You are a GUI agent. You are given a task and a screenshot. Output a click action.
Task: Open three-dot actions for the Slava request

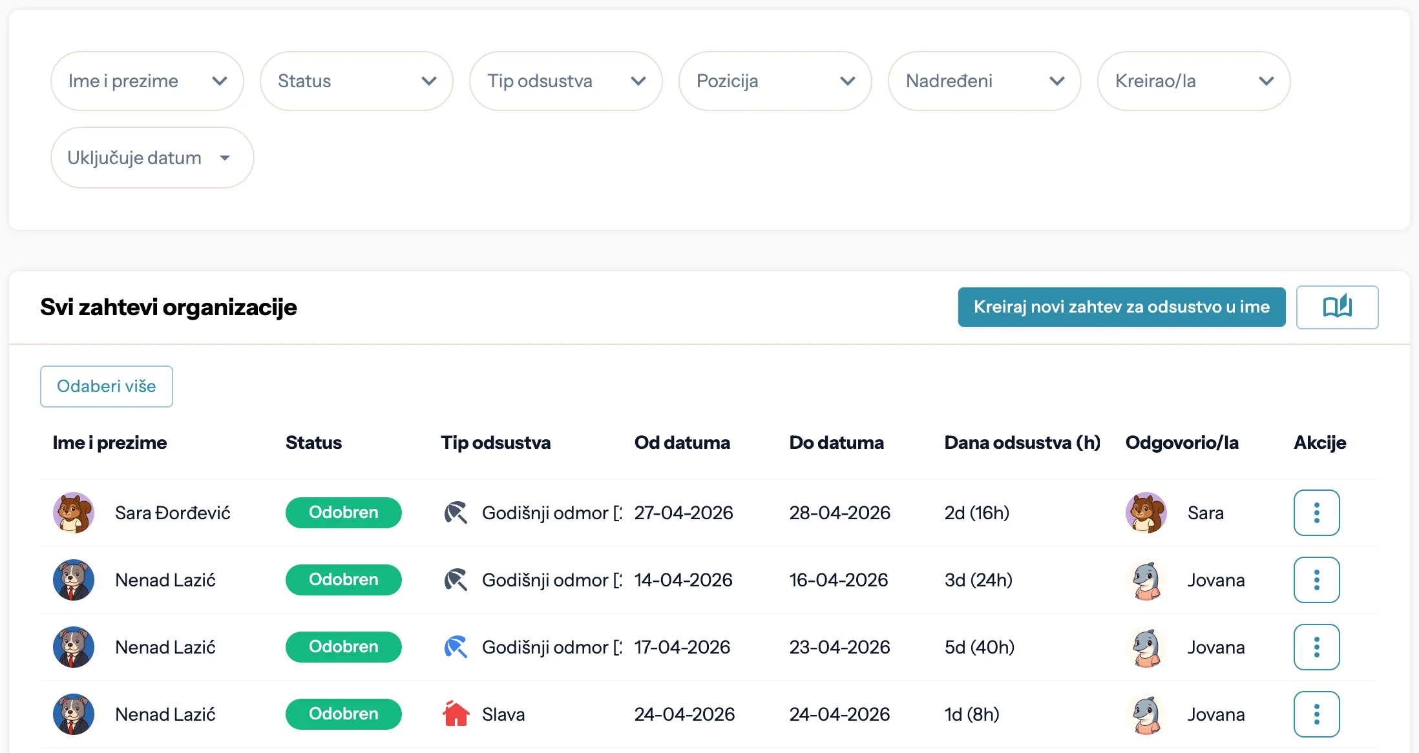tap(1316, 714)
